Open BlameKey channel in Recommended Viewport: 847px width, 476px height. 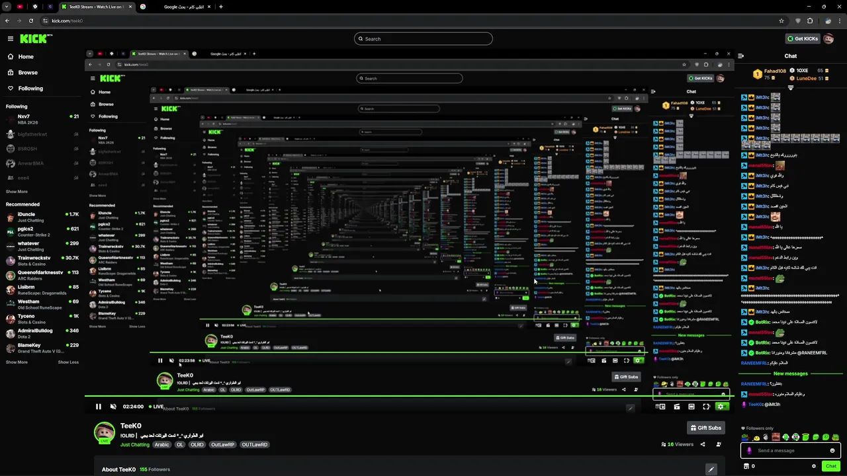pos(42,348)
